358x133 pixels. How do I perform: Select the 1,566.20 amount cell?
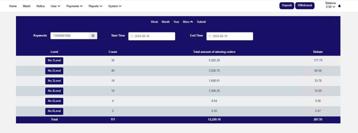click(x=214, y=91)
